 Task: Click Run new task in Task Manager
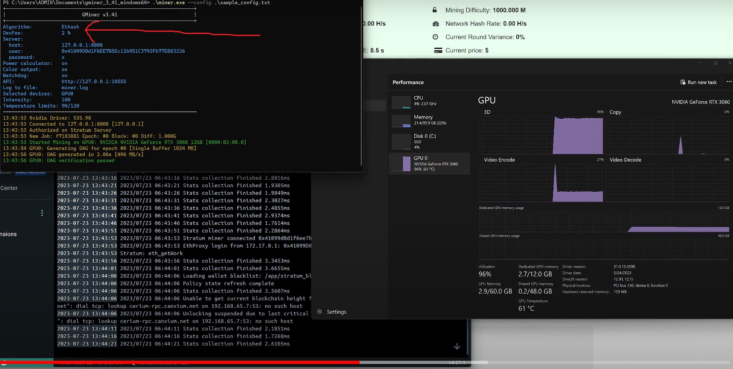click(x=699, y=82)
